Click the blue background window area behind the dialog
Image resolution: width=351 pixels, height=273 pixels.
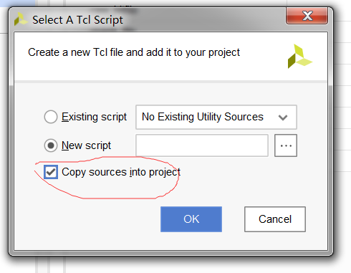pos(16,3)
